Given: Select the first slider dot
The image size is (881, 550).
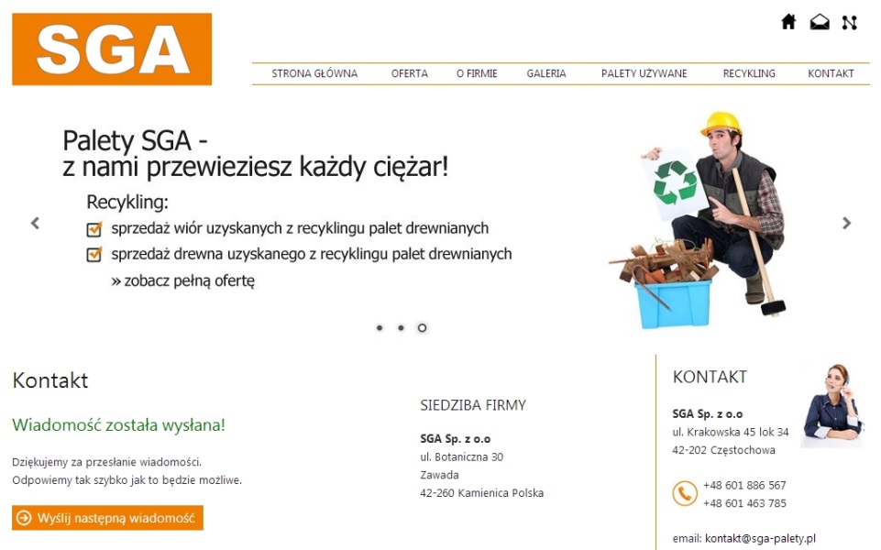Looking at the screenshot, I should pyautogui.click(x=380, y=327).
